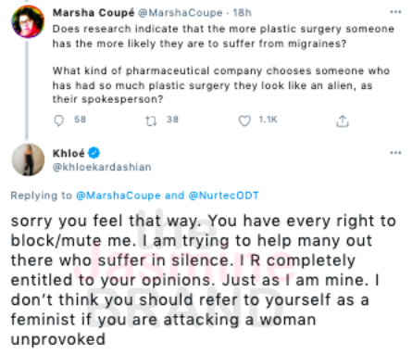Open more options on Khloé's tweet

tap(395, 153)
